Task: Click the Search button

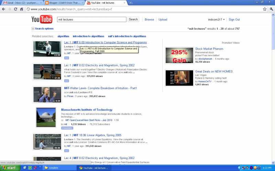Action: (x=133, y=19)
